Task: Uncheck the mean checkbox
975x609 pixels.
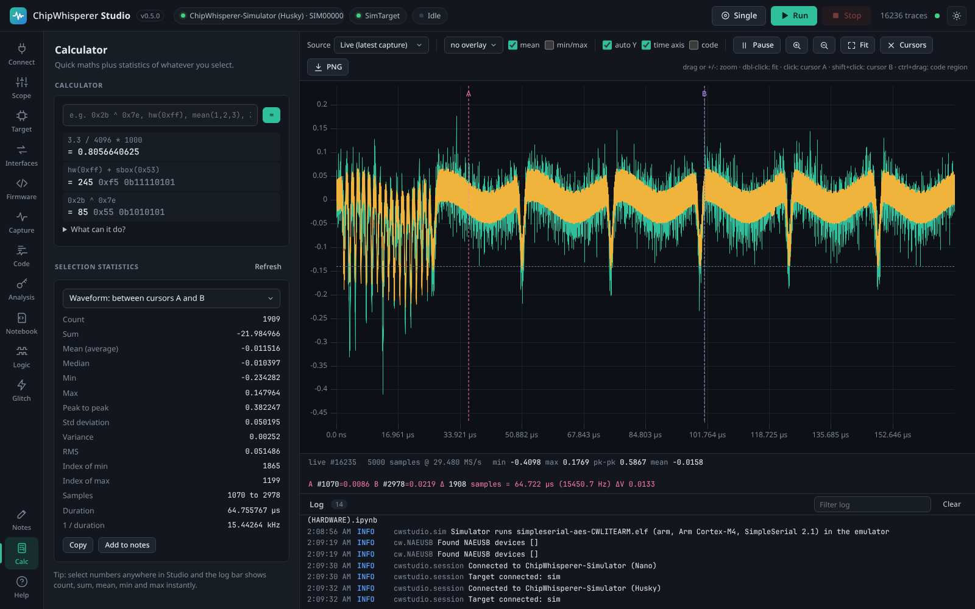Action: tap(512, 45)
